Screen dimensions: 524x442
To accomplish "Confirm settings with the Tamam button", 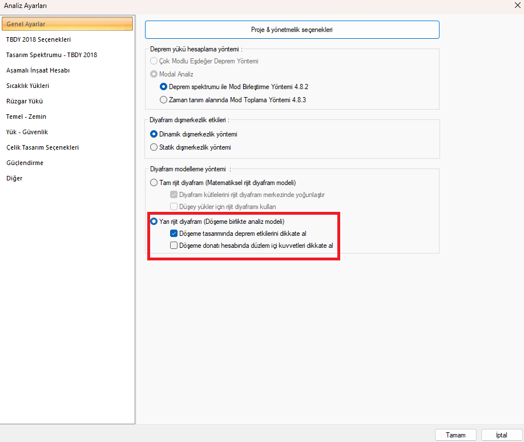I will [x=456, y=435].
